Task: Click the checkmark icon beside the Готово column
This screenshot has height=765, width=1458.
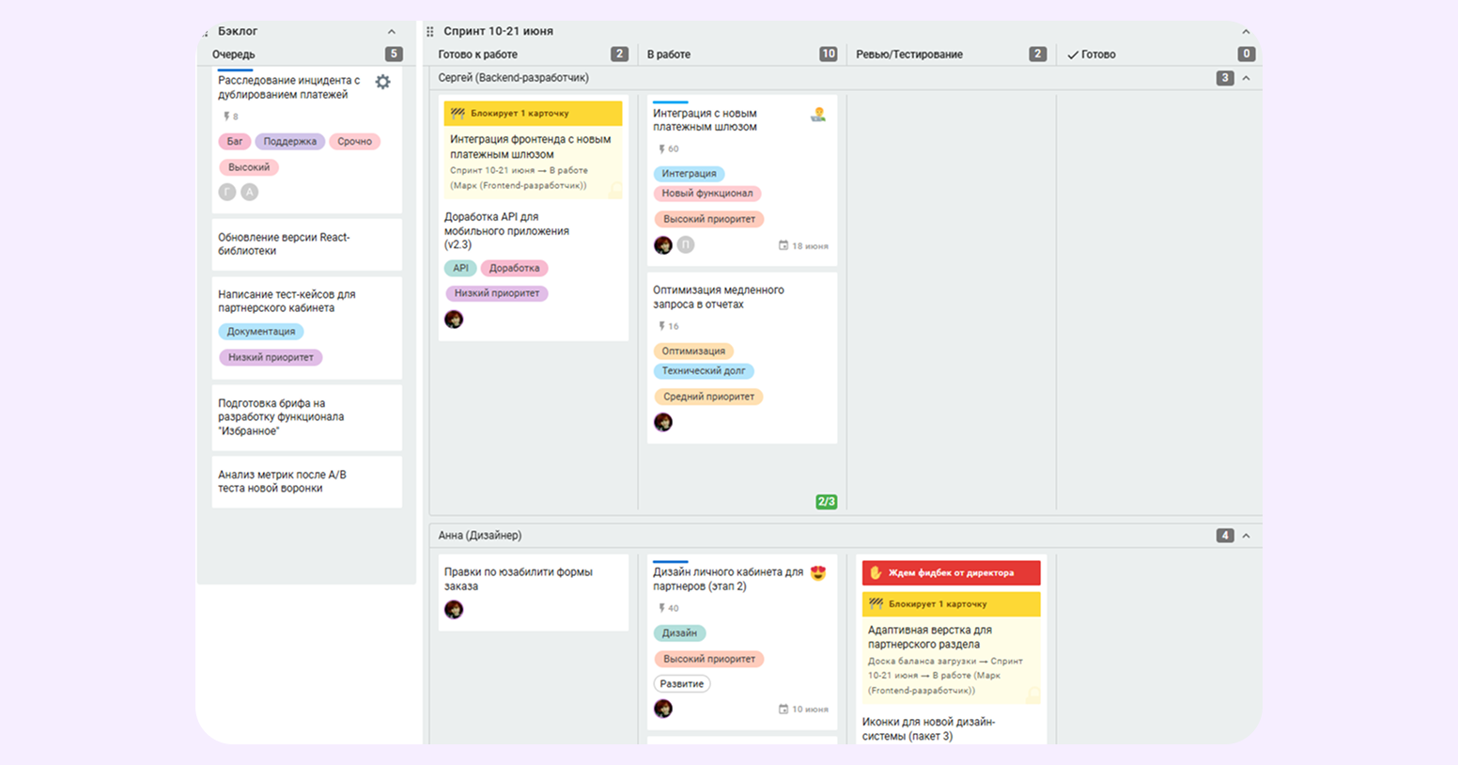Action: pos(1072,55)
